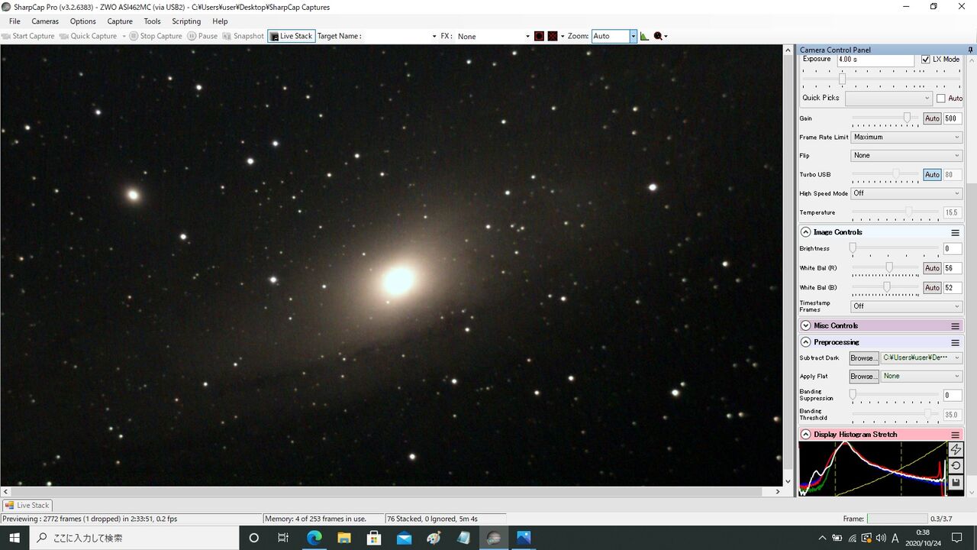Open the Preprocessing hamburger menu
This screenshot has height=550, width=977.
tap(955, 342)
